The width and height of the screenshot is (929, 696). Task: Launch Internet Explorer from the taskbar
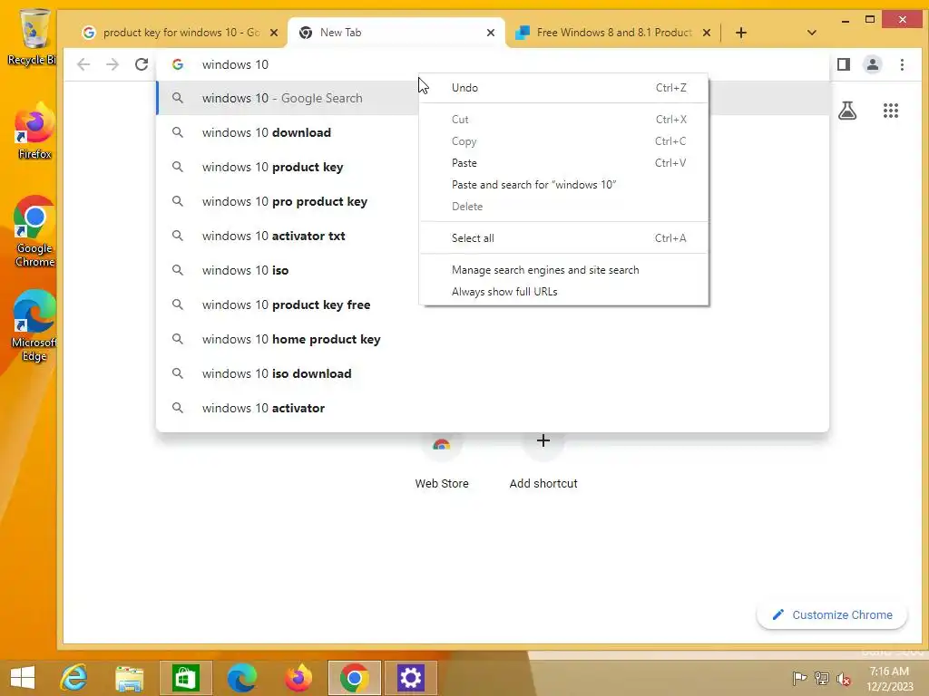73,678
